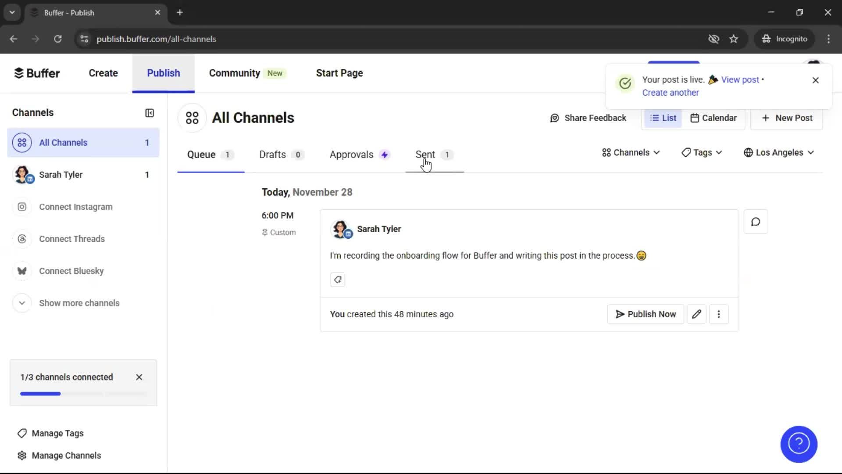Click the Connect Threads icon

pos(22,239)
